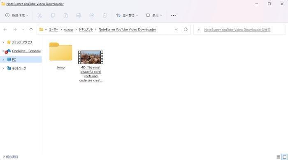
Task: Click ユーザー in the address breadcrumb
Action: click(53, 30)
